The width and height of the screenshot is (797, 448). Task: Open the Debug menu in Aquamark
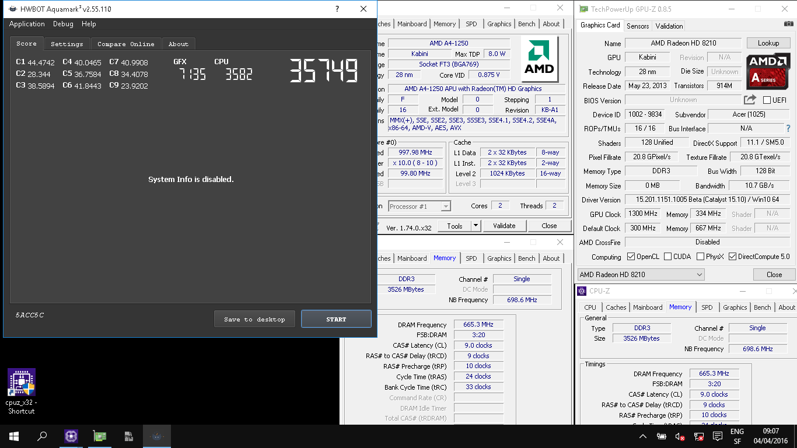(x=63, y=24)
